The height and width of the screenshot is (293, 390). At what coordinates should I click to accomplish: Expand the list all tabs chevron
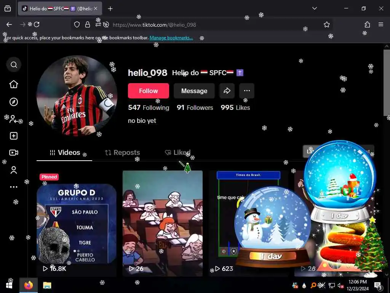point(314,8)
